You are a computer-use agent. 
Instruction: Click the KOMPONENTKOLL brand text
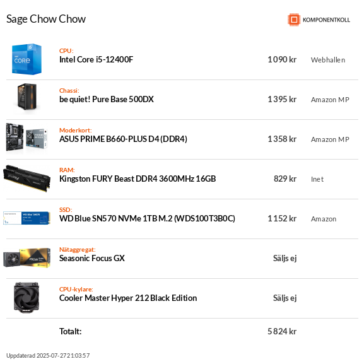tap(326, 20)
